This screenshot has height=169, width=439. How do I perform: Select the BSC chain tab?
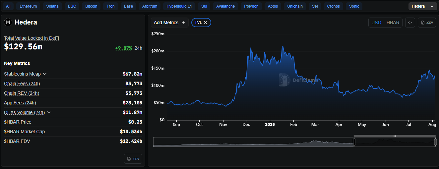click(x=72, y=6)
